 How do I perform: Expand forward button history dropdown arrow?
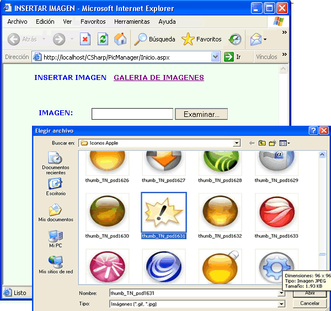coord(72,39)
